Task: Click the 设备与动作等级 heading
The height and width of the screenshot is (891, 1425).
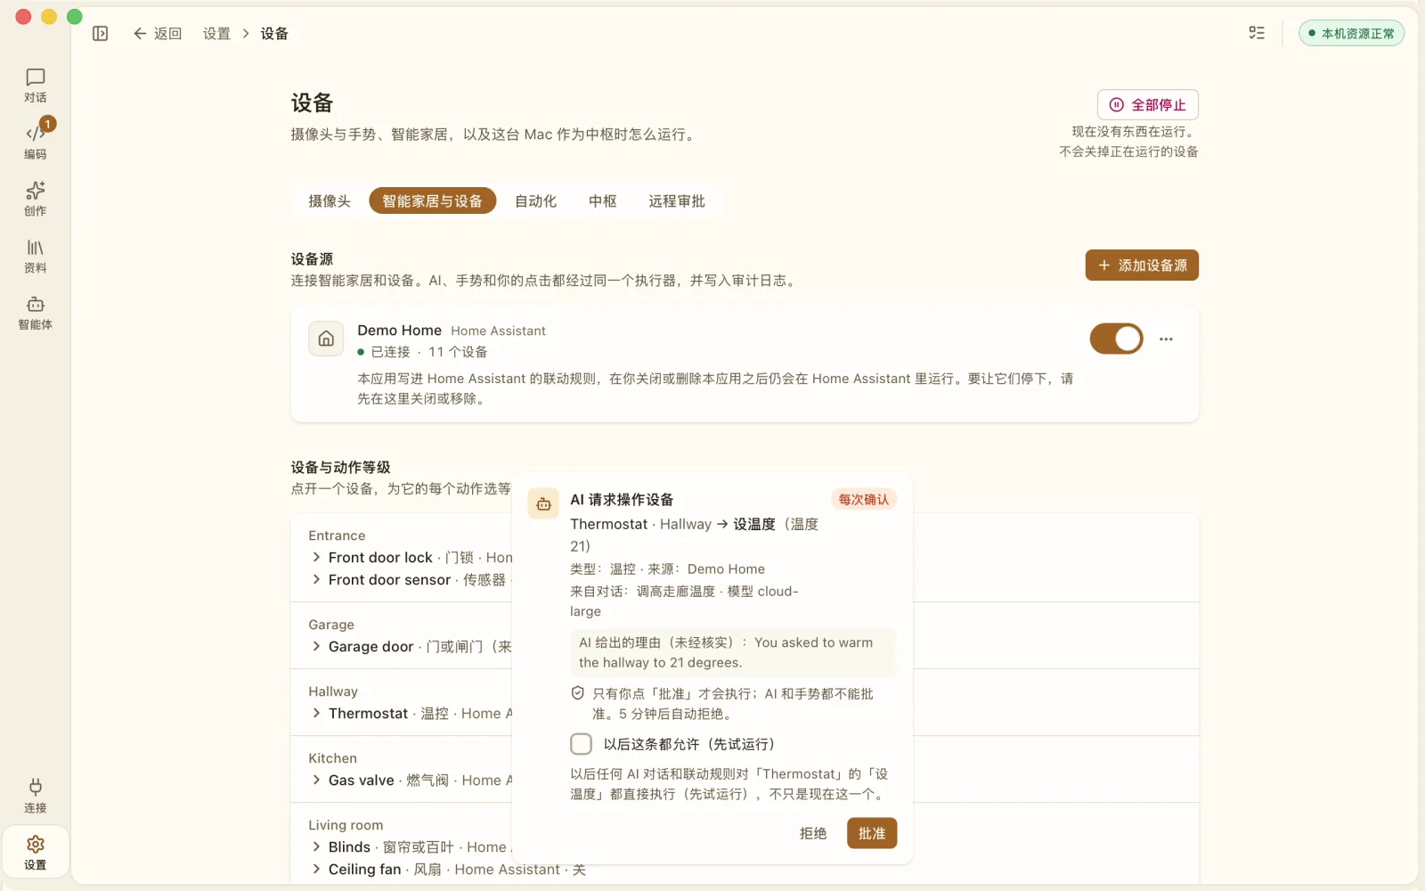Action: pos(340,467)
